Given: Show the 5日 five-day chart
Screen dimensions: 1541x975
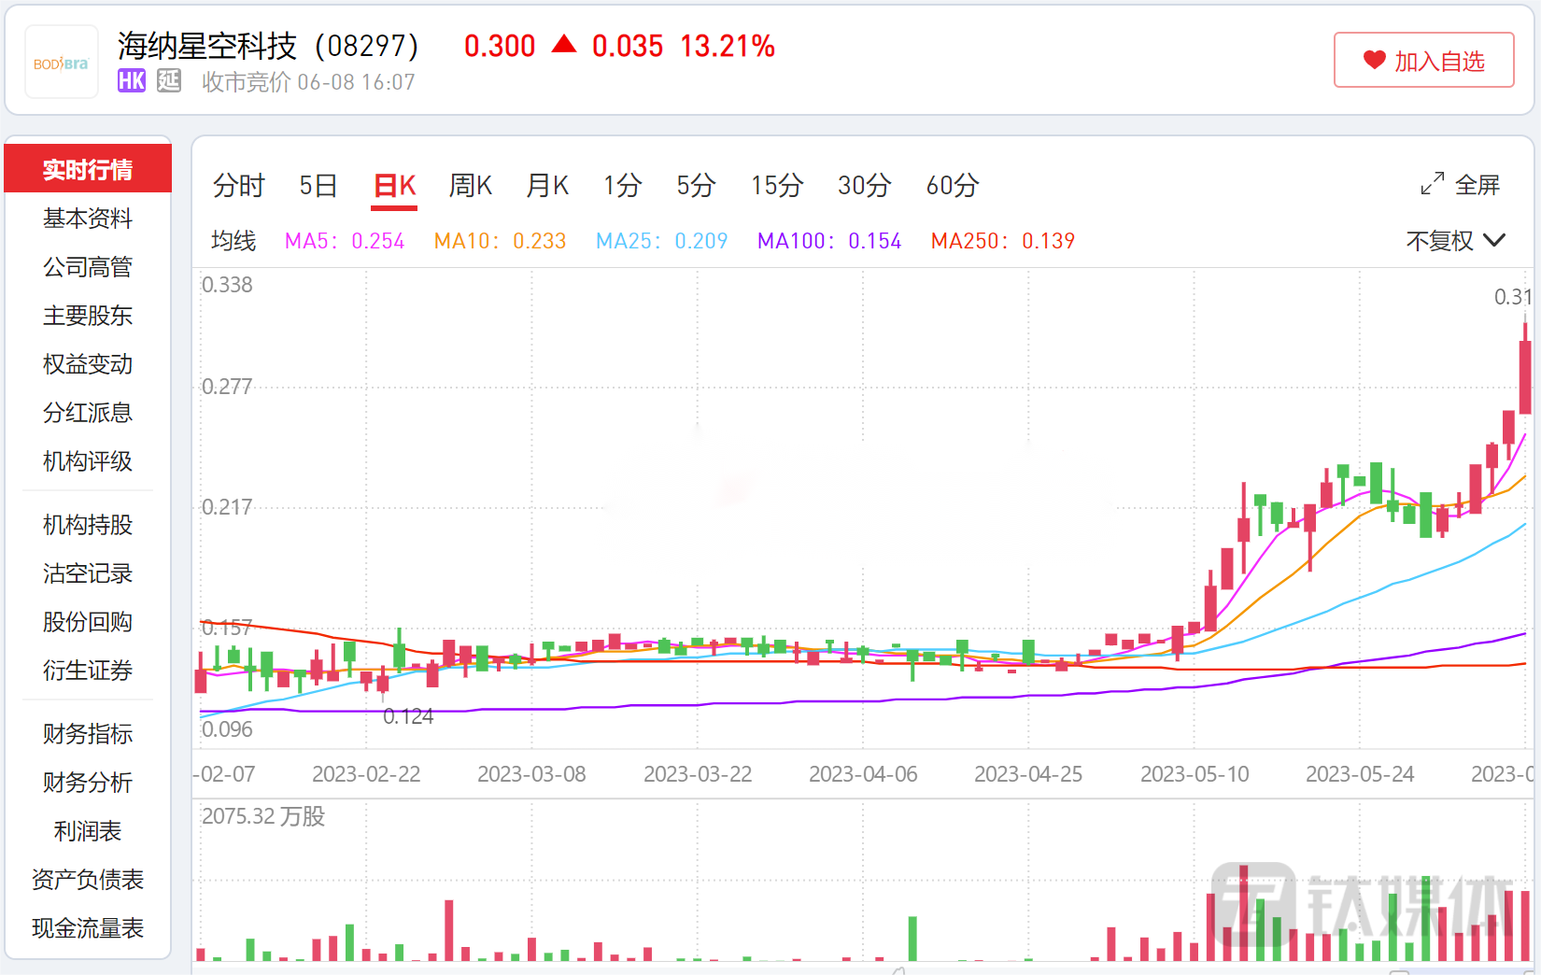Looking at the screenshot, I should [318, 186].
